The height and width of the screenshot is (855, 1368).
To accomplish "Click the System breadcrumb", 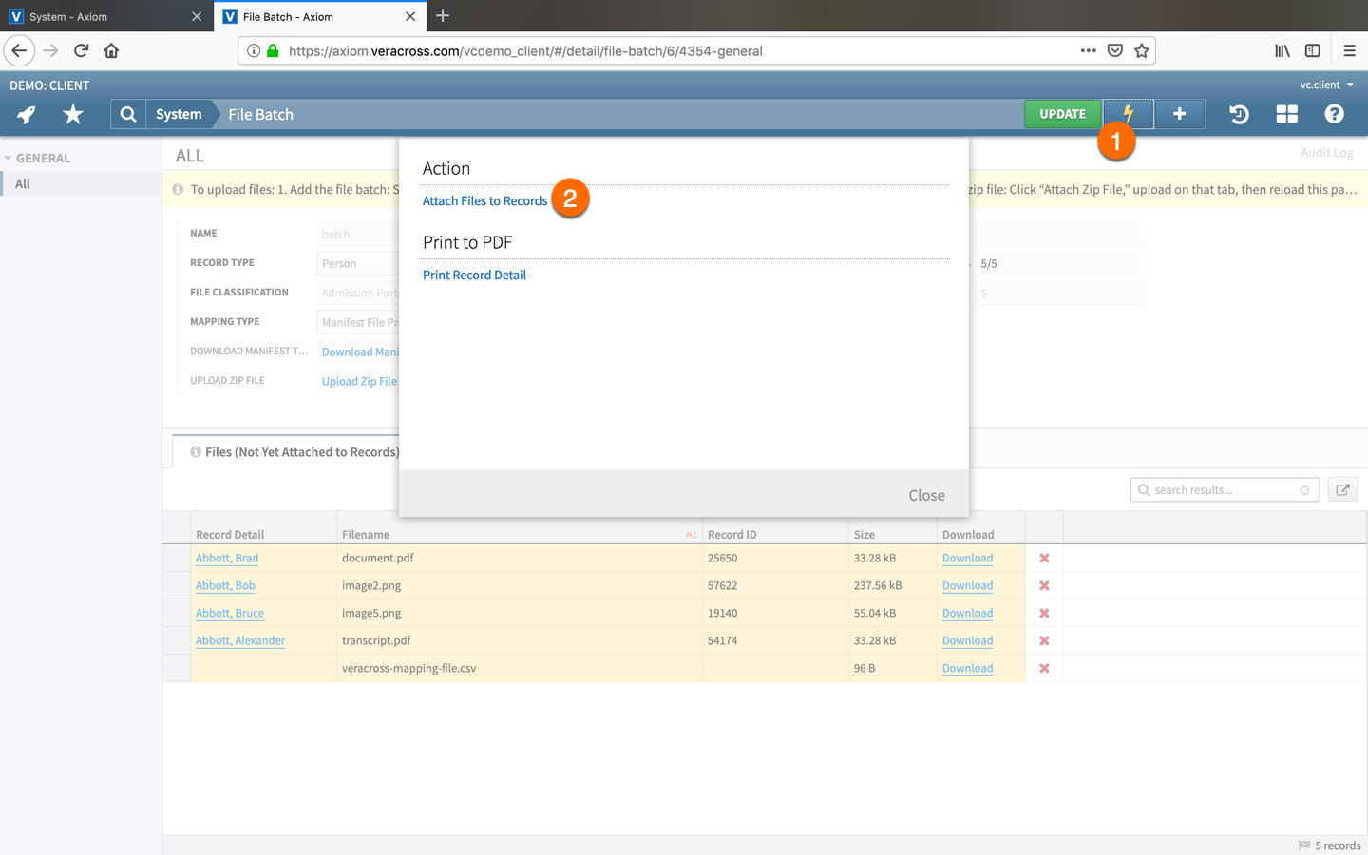I will [179, 115].
